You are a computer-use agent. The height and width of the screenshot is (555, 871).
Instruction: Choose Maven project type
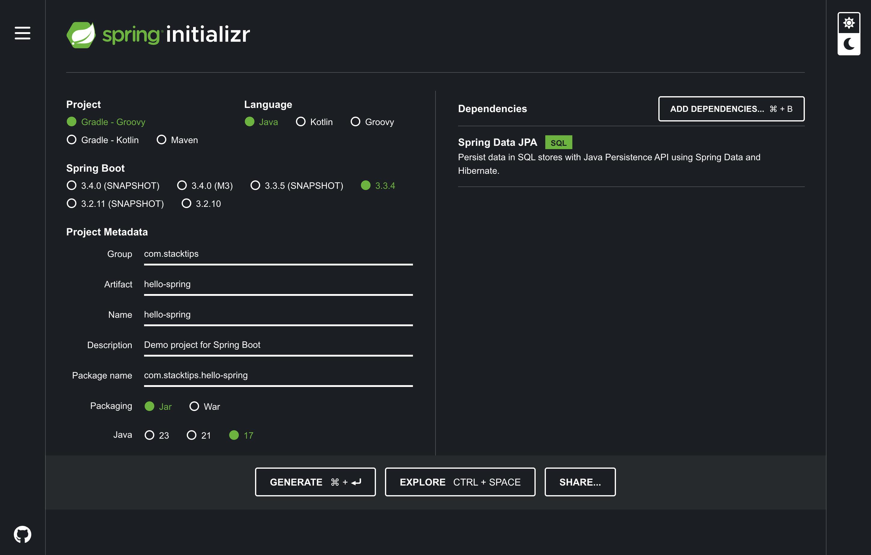177,140
